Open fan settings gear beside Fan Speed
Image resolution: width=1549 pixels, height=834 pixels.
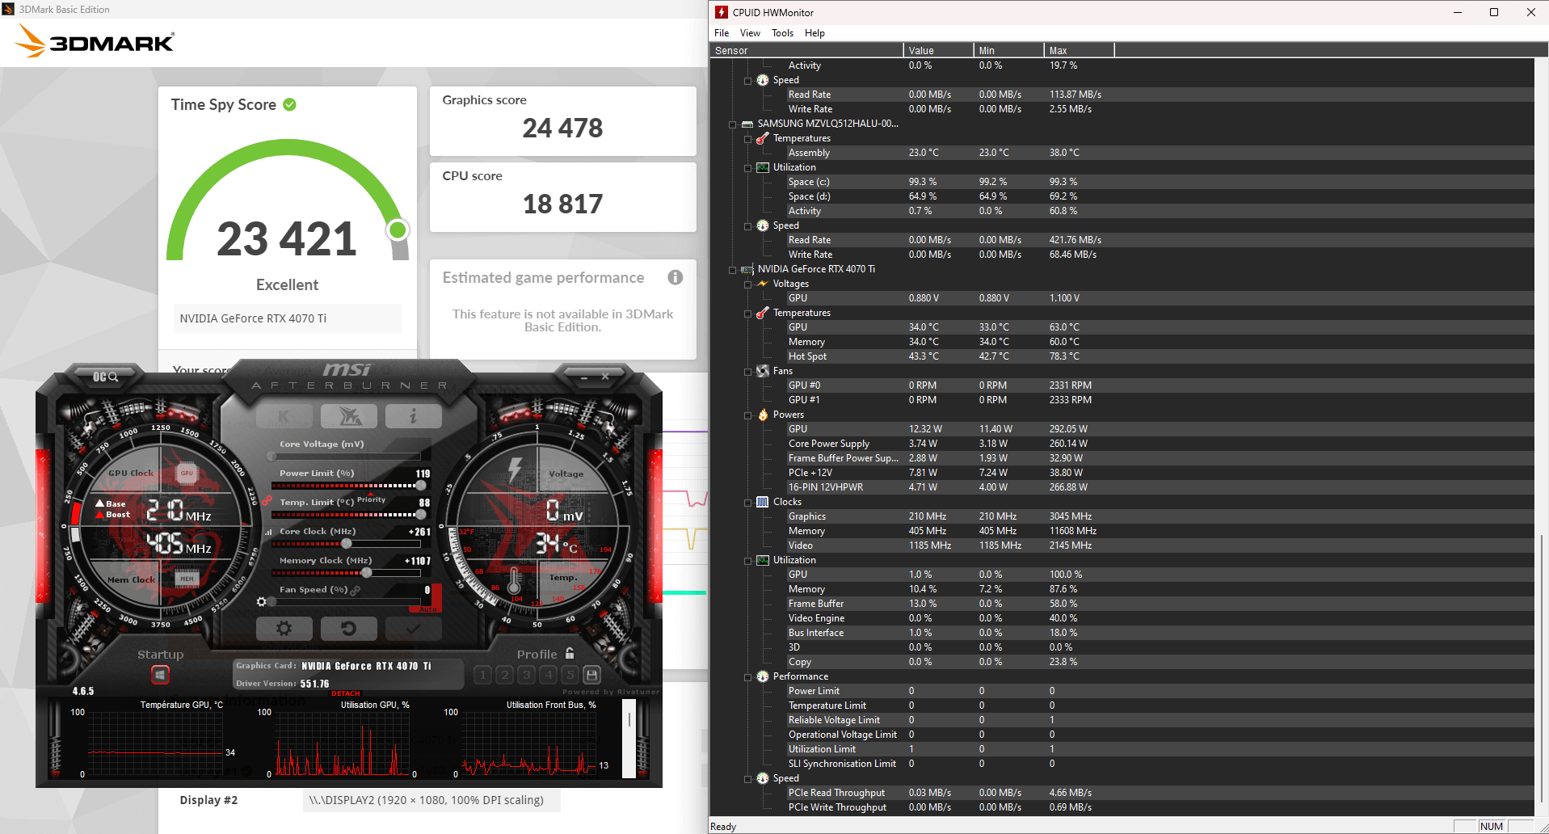(261, 602)
